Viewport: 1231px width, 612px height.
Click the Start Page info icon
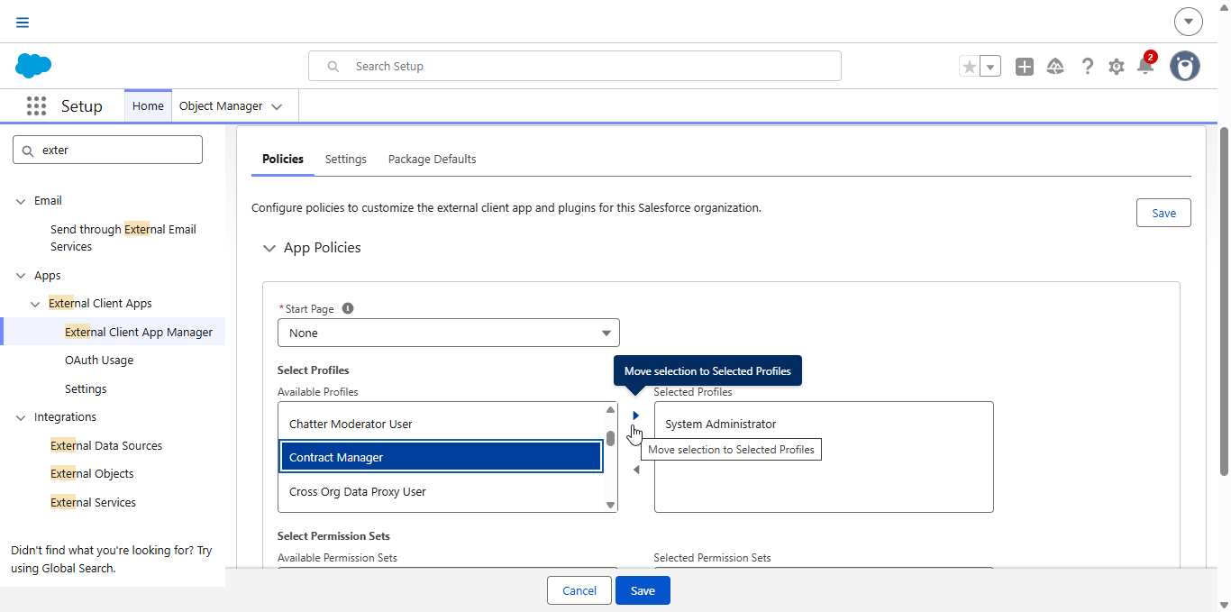(348, 308)
